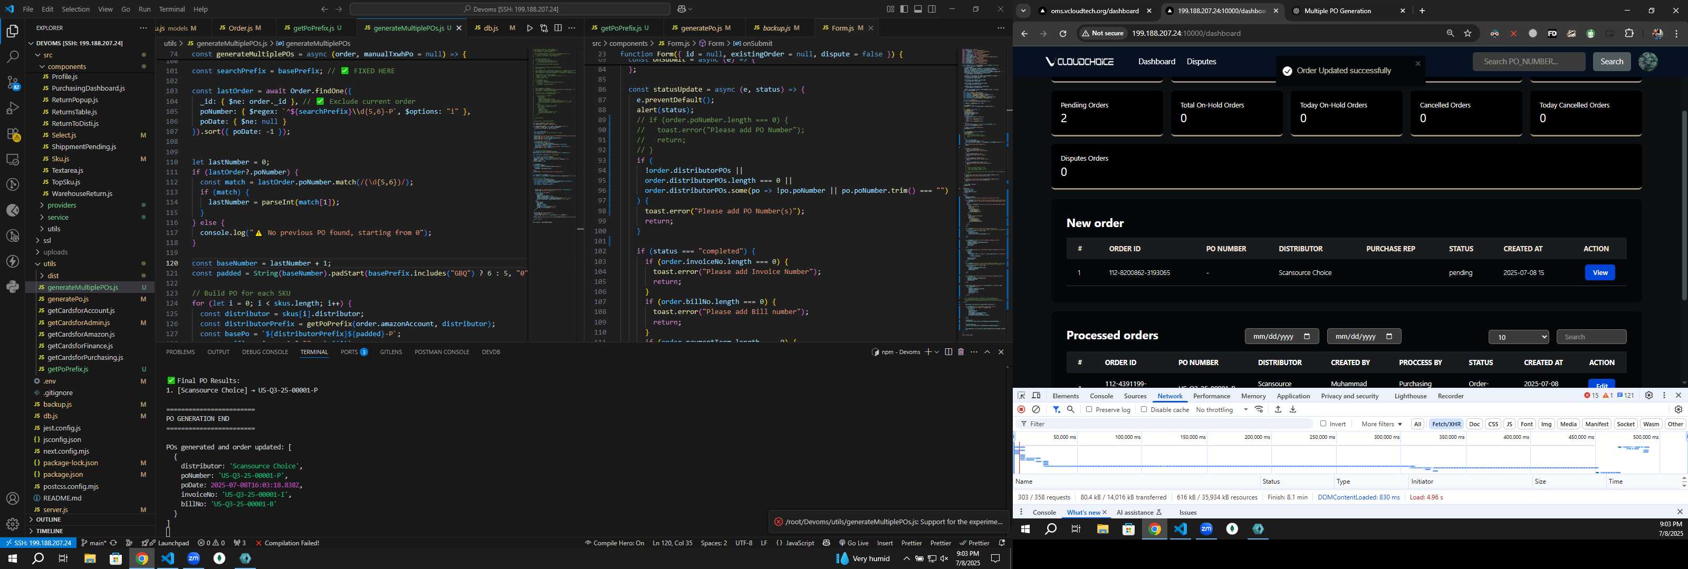
Task: Reload the page in Chrome
Action: tap(1063, 33)
